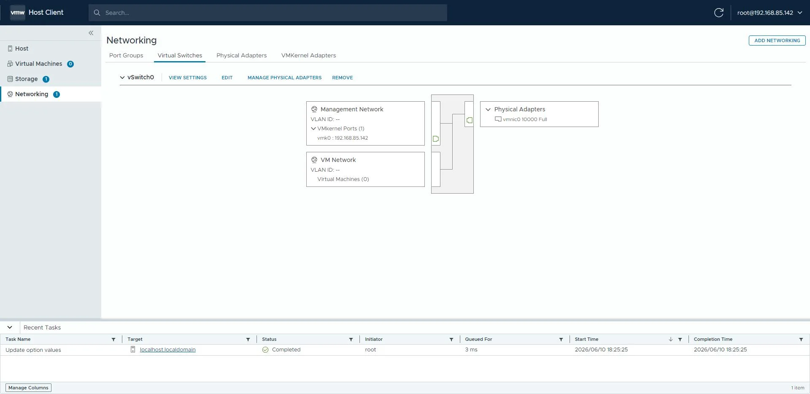Toggle Start Time sort arrow
Viewport: 810px width, 394px height.
671,339
